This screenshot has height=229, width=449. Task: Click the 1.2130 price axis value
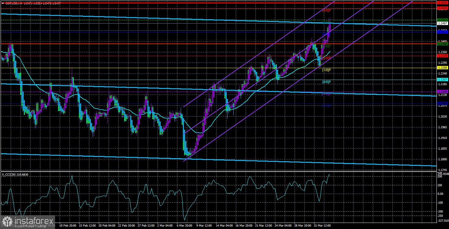(x=442, y=95)
